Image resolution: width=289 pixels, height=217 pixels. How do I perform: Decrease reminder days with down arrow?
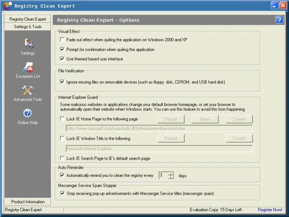tap(171, 177)
